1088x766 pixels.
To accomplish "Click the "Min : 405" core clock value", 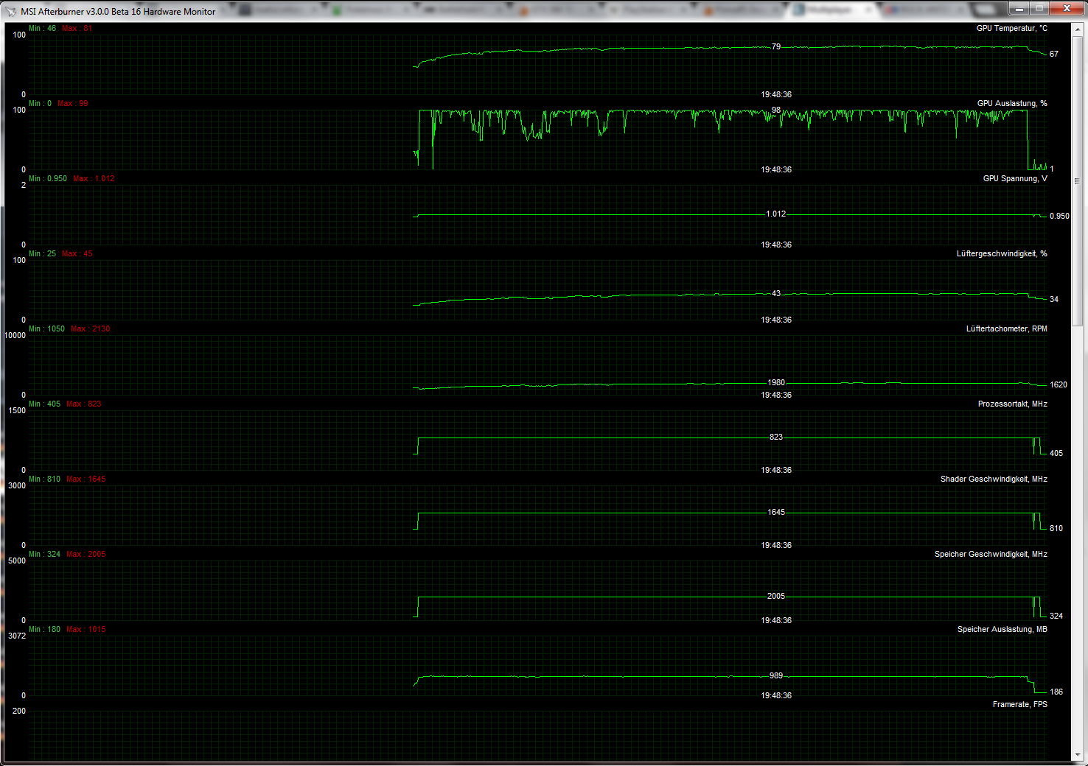I will (x=44, y=404).
